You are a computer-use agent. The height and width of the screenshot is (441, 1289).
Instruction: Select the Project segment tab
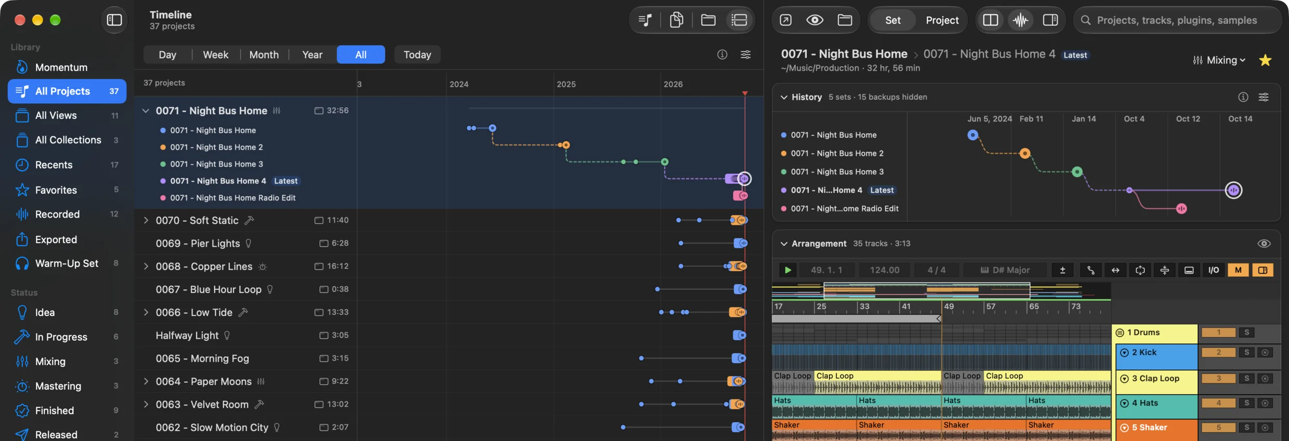click(x=942, y=20)
